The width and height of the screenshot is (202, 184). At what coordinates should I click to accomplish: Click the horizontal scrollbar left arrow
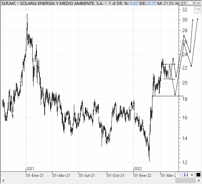click(3, 181)
